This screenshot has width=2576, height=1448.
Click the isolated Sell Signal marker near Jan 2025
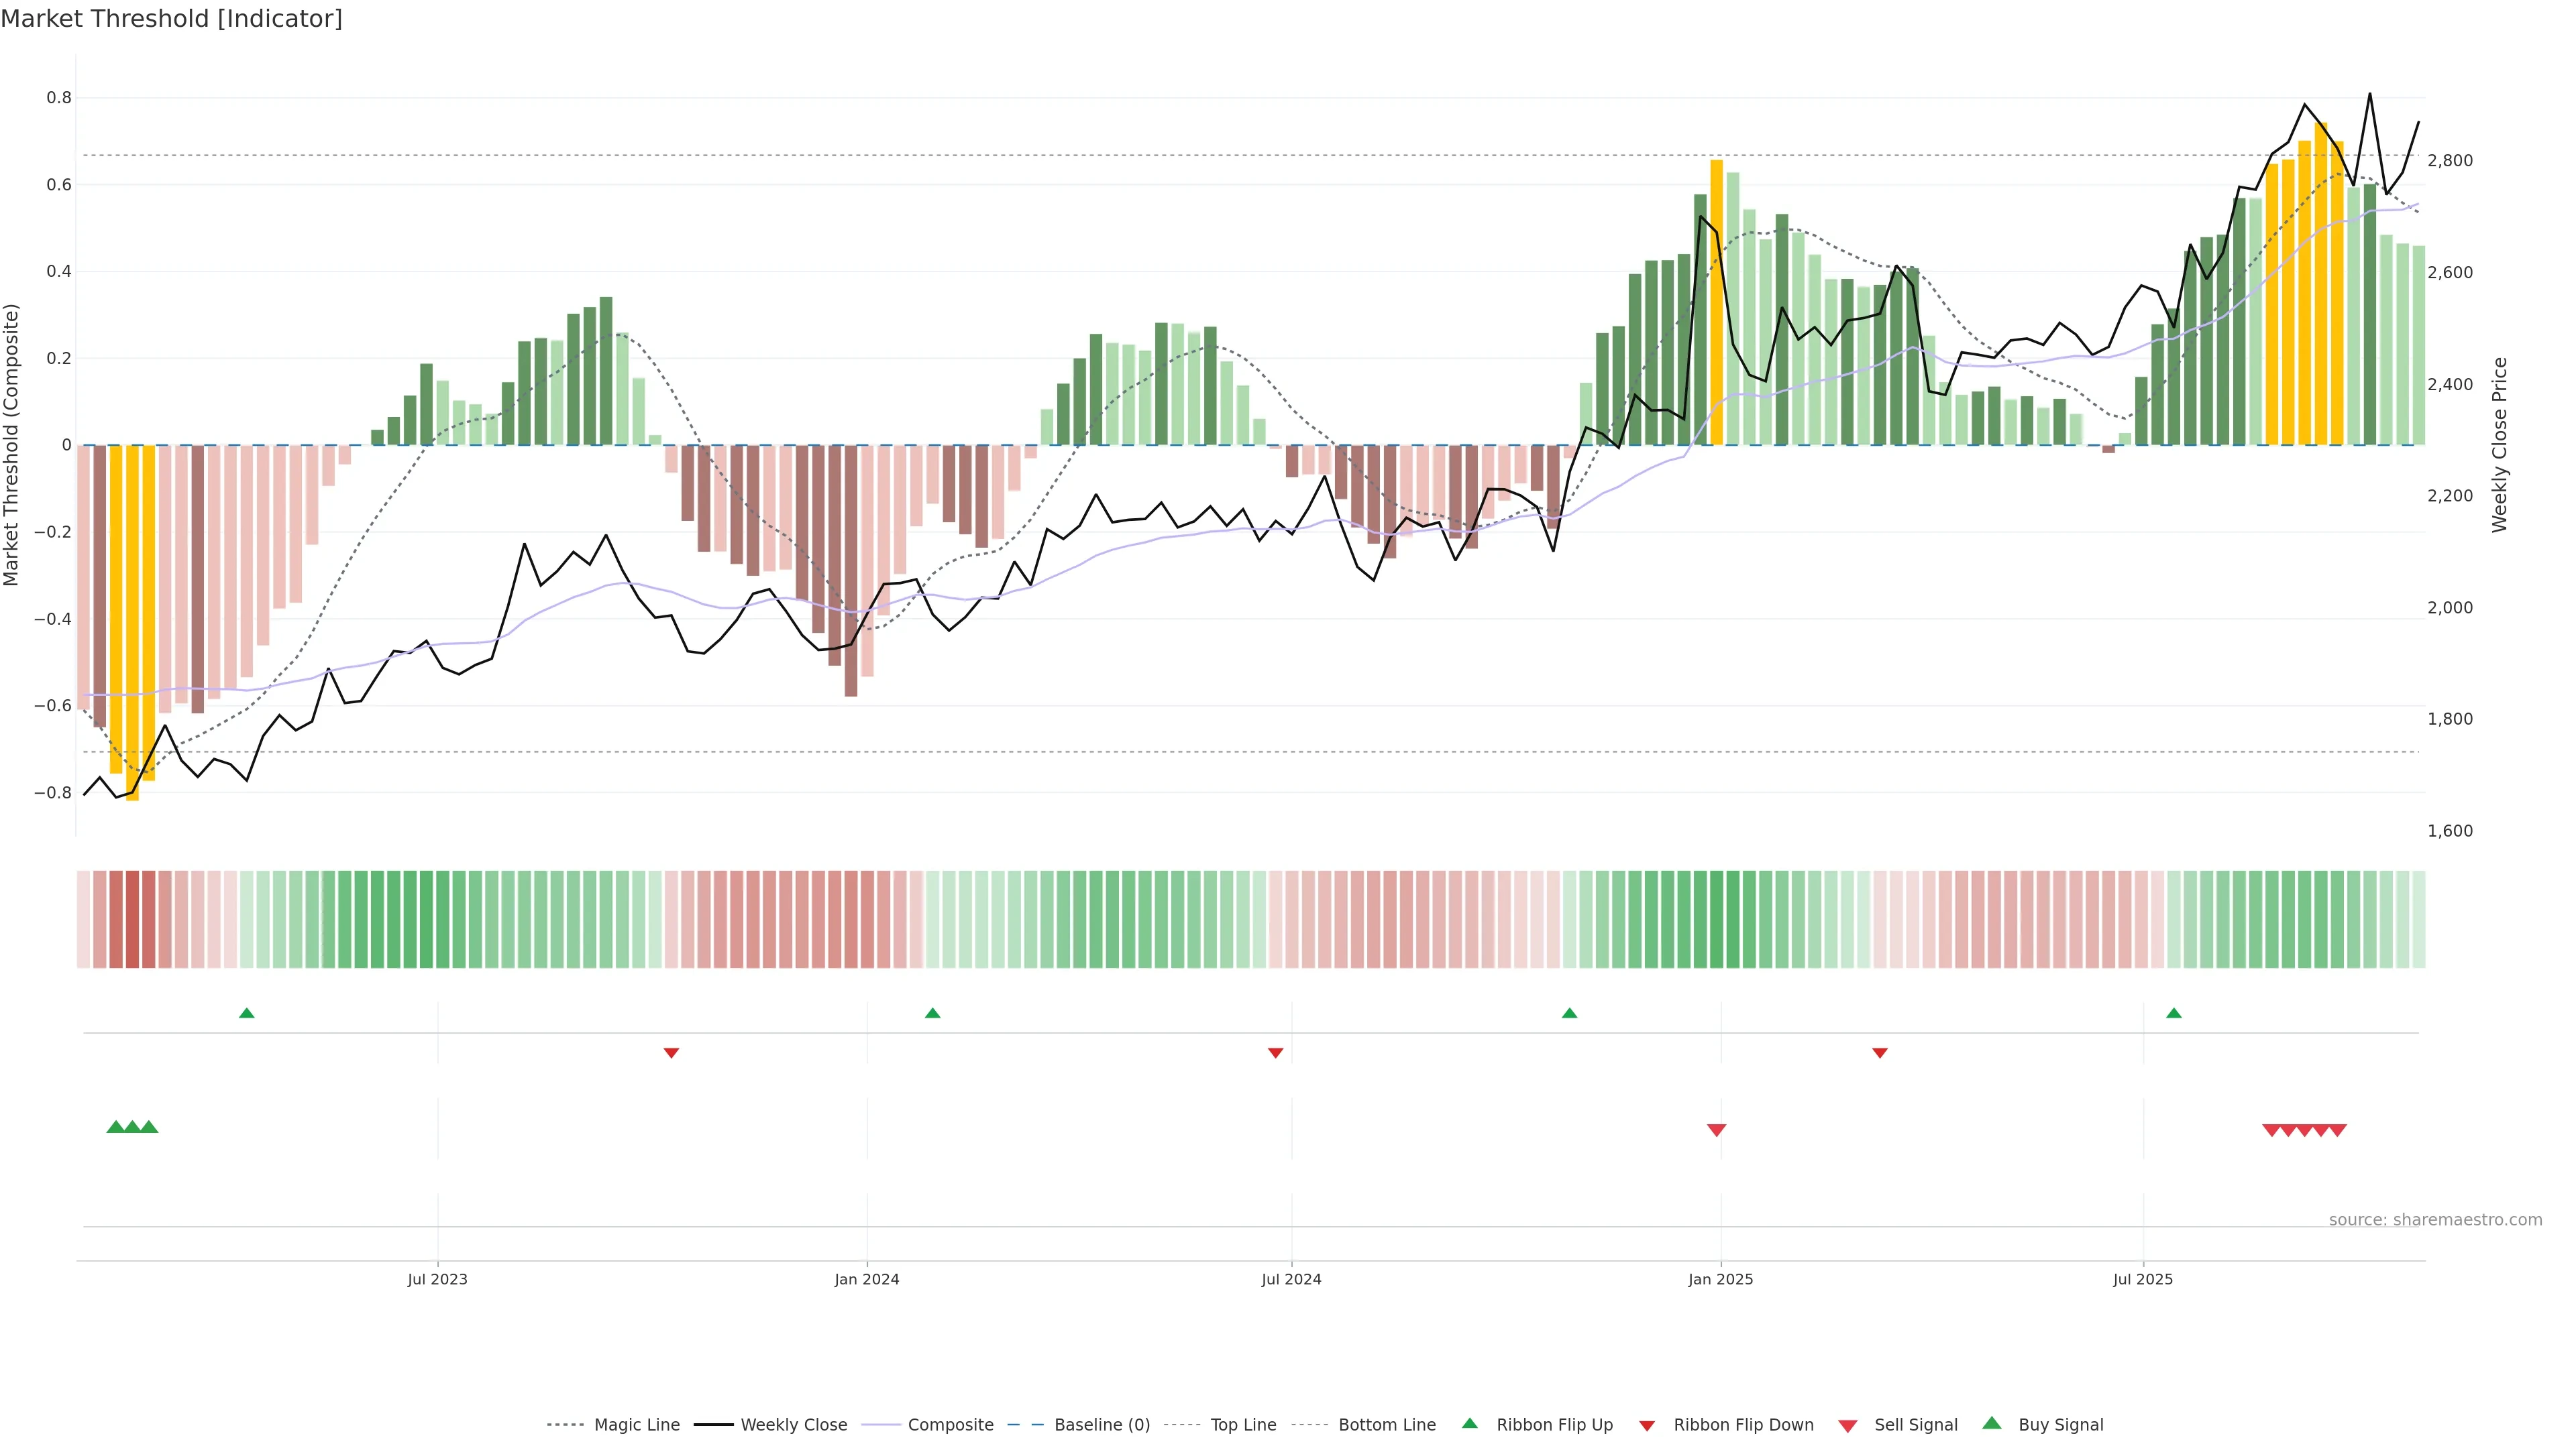click(x=1716, y=1130)
